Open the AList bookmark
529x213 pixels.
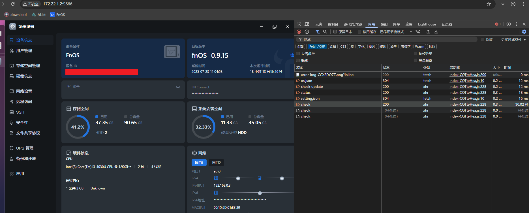[x=38, y=14]
